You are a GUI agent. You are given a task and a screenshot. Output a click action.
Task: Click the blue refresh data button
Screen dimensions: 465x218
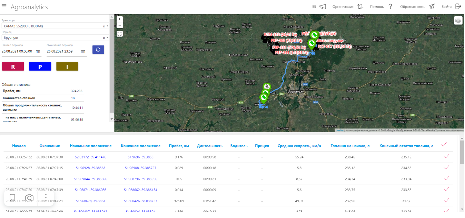tap(98, 50)
